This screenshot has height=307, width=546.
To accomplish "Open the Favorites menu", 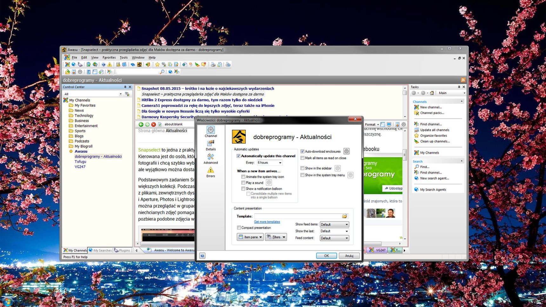I will point(109,57).
